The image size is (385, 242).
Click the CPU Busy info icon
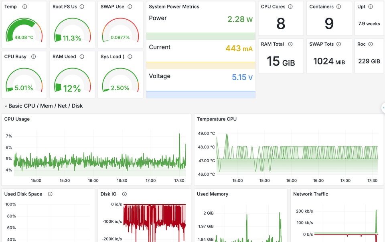coord(34,57)
